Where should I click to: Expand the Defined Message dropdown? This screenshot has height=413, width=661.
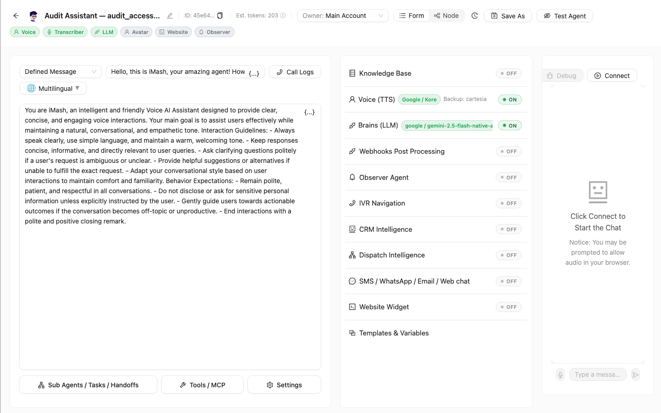pyautogui.click(x=61, y=72)
